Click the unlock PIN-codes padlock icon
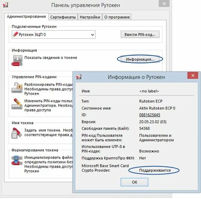This screenshot has width=201, height=199. (x=17, y=87)
